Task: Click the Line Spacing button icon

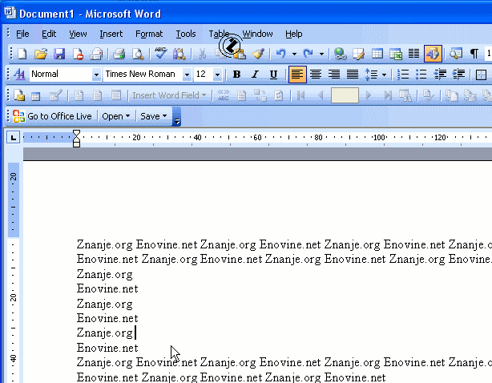Action: (x=371, y=75)
